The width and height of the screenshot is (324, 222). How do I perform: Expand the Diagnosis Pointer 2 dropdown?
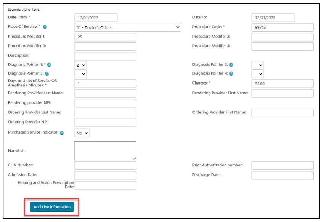click(x=258, y=65)
